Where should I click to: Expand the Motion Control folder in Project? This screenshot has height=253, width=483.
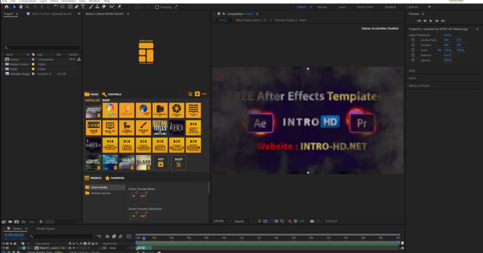[x=3, y=64]
